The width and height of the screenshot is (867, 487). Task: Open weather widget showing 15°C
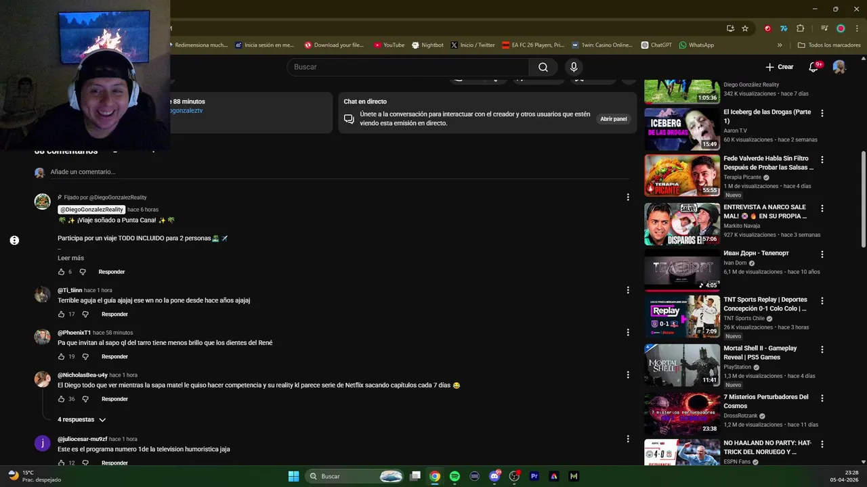34,476
